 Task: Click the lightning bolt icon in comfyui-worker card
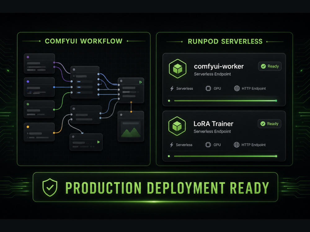click(172, 88)
